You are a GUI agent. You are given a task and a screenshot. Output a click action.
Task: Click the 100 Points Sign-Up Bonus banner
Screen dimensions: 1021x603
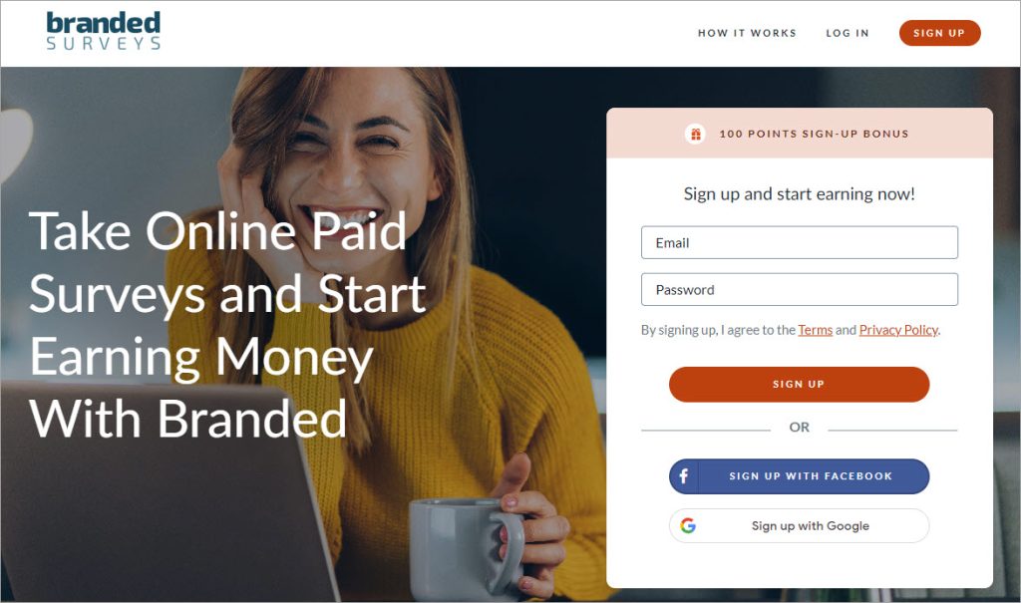pyautogui.click(x=800, y=134)
